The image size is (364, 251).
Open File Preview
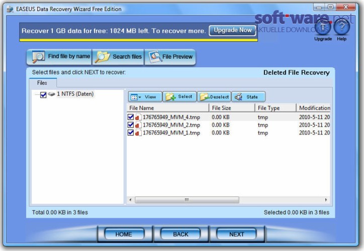click(x=170, y=57)
